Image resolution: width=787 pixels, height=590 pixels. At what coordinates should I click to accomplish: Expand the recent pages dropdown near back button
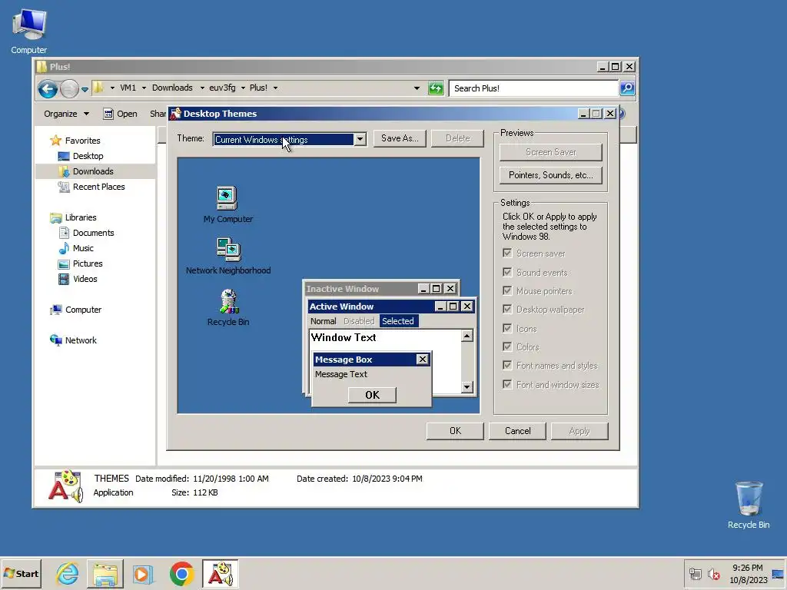(x=85, y=89)
